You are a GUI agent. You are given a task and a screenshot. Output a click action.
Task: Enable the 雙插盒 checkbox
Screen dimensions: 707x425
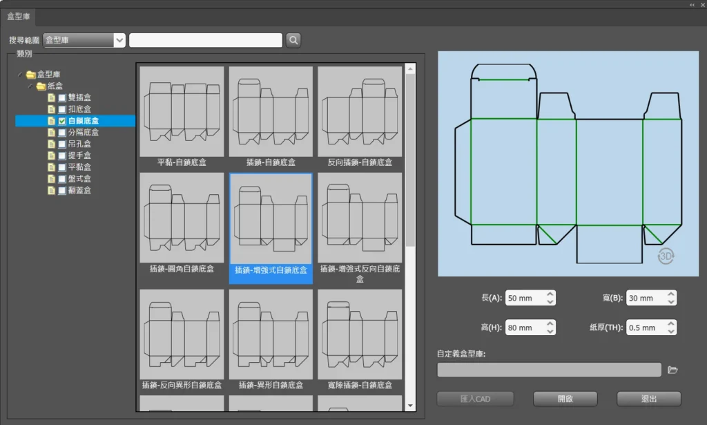pos(62,98)
